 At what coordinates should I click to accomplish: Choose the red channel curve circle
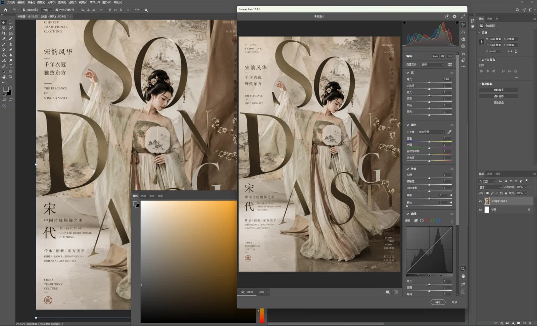click(427, 221)
